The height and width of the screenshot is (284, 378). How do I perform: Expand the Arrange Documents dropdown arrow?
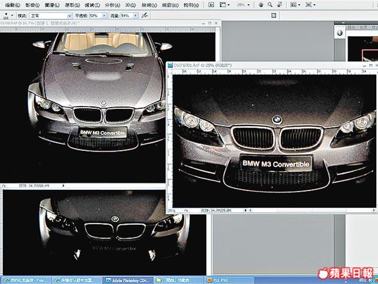click(x=299, y=5)
